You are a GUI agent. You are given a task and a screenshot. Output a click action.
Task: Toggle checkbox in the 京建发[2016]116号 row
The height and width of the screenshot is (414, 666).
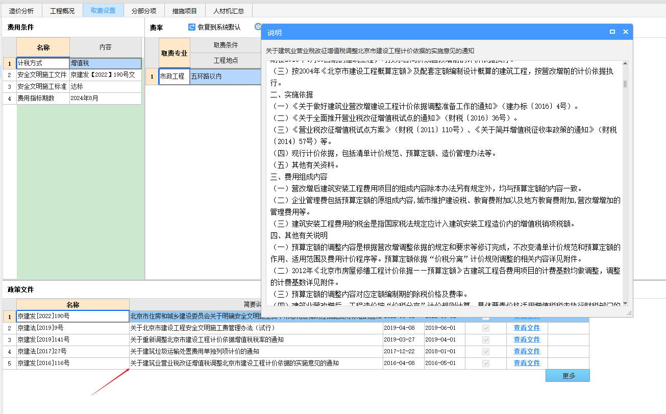point(486,363)
